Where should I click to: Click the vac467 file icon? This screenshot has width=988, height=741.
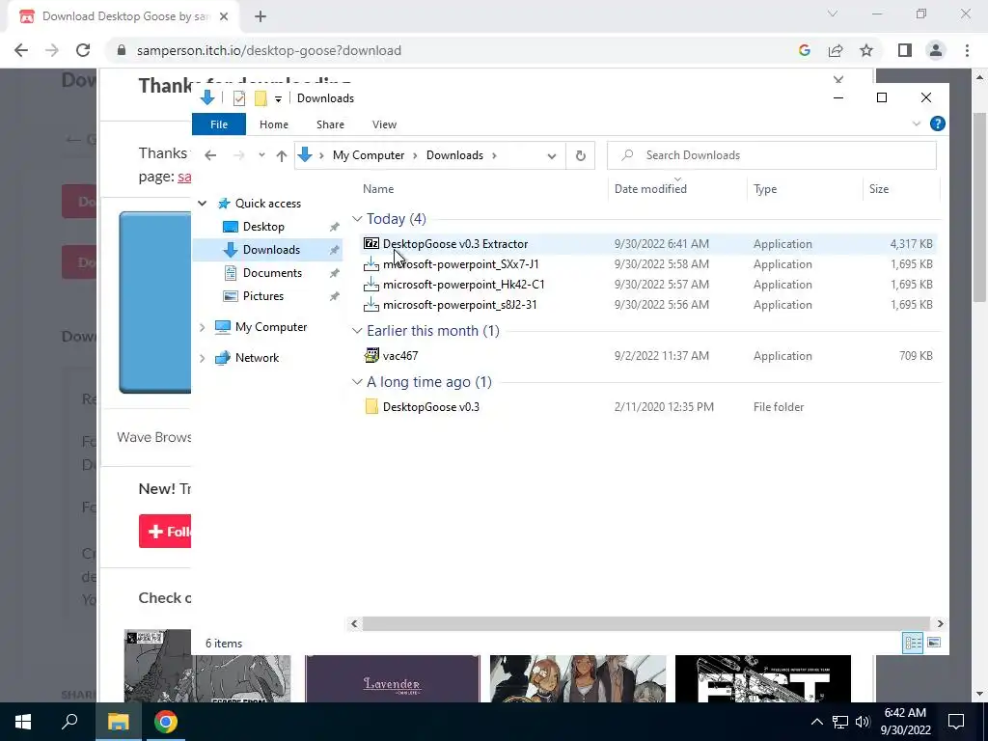click(371, 355)
